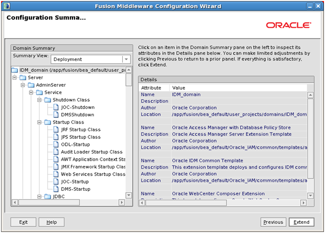This screenshot has height=233, width=325.
Task: Click the JMX Framework Startup document icon
Action: (x=56, y=167)
